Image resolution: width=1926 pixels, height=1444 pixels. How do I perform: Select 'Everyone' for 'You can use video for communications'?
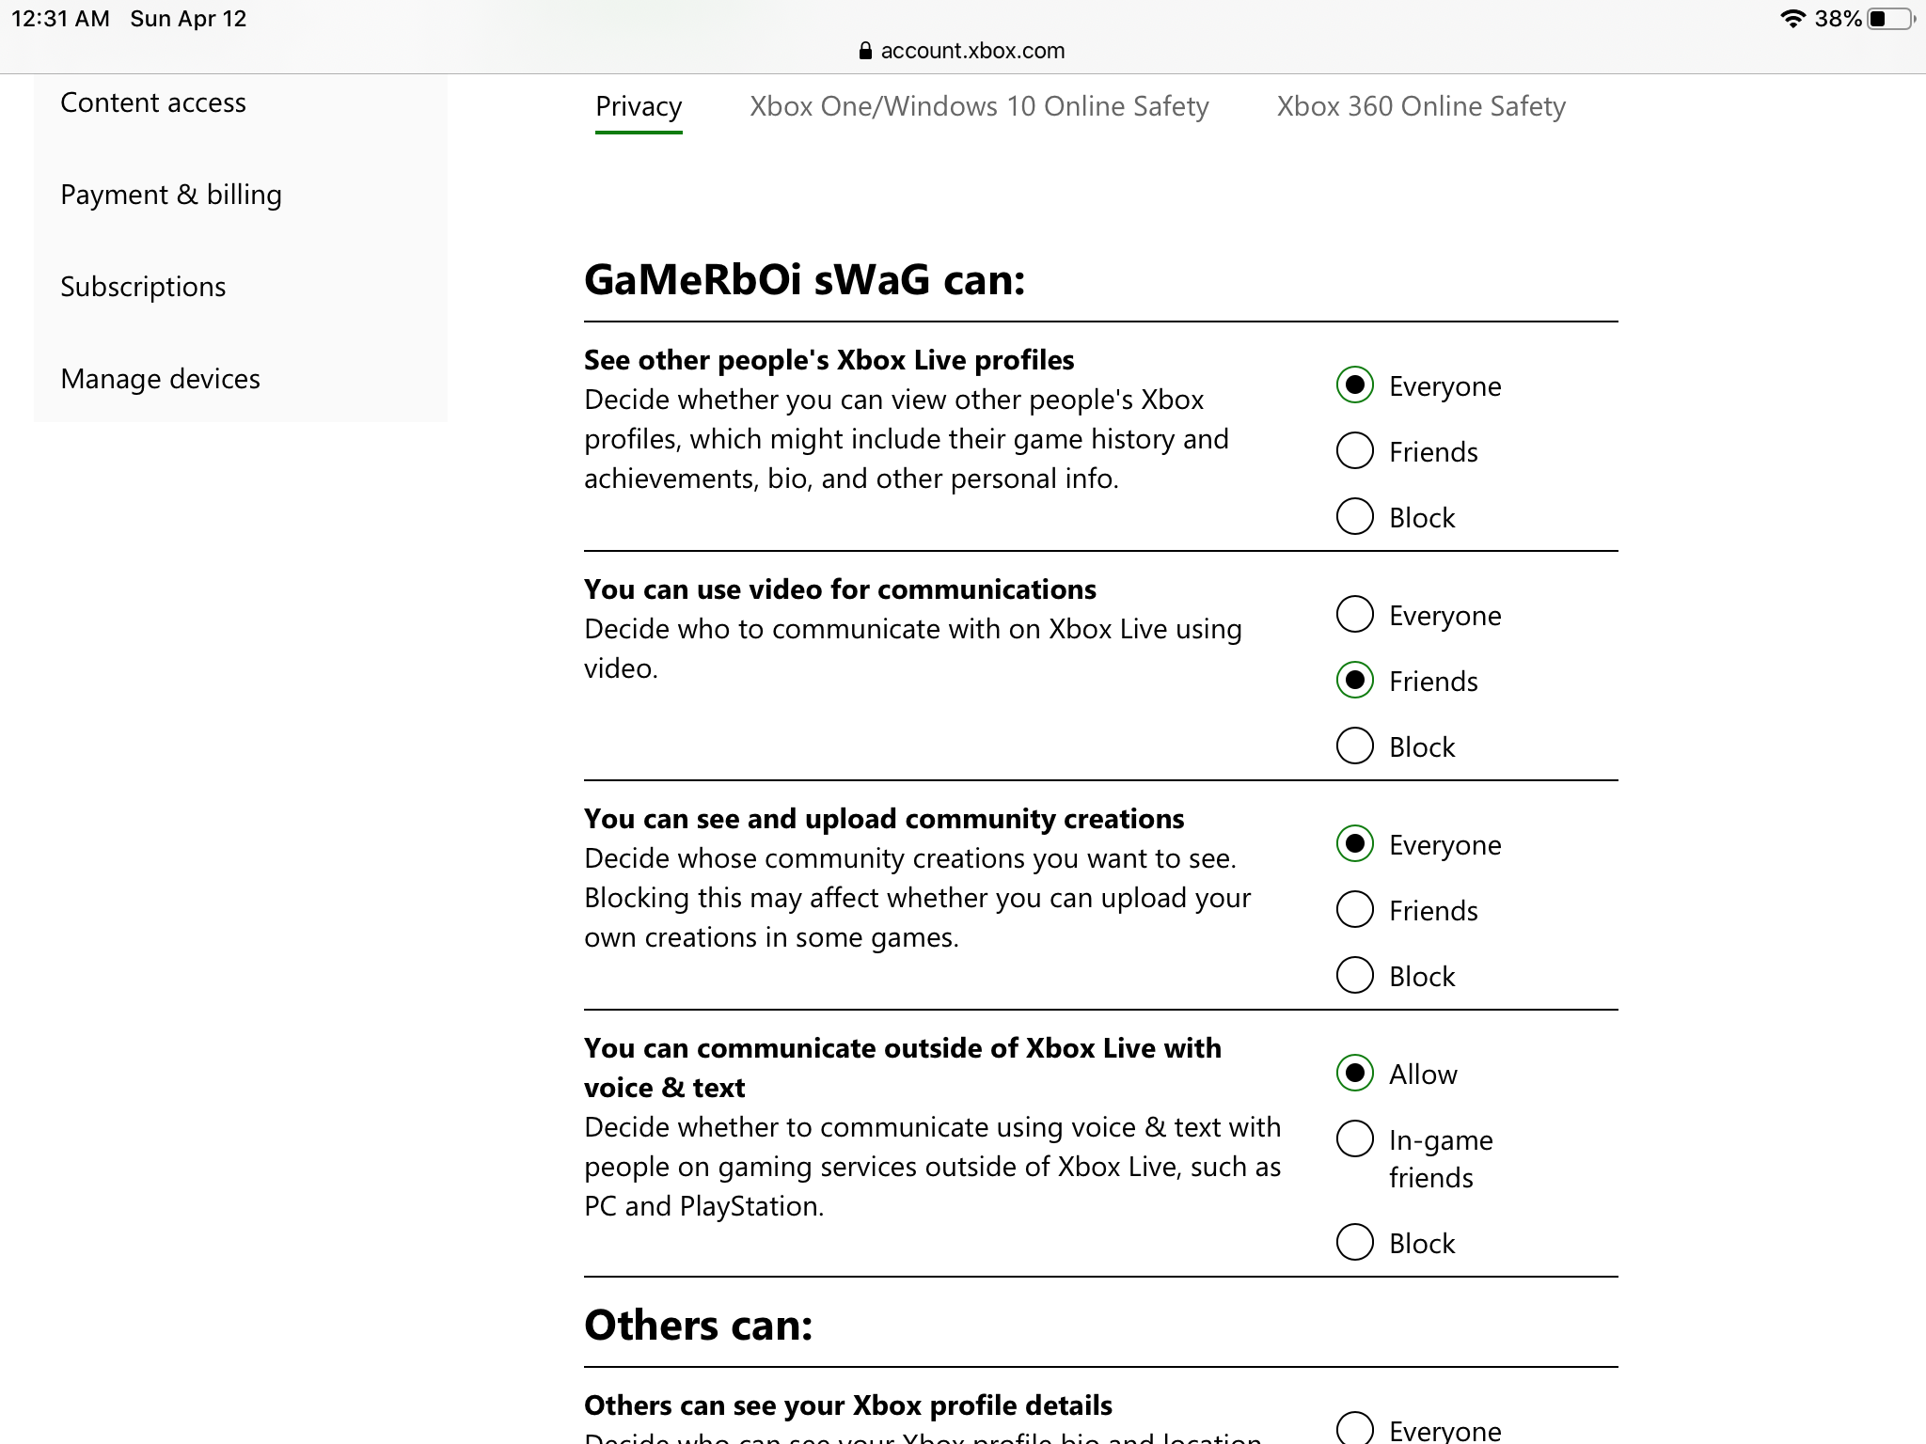tap(1352, 614)
